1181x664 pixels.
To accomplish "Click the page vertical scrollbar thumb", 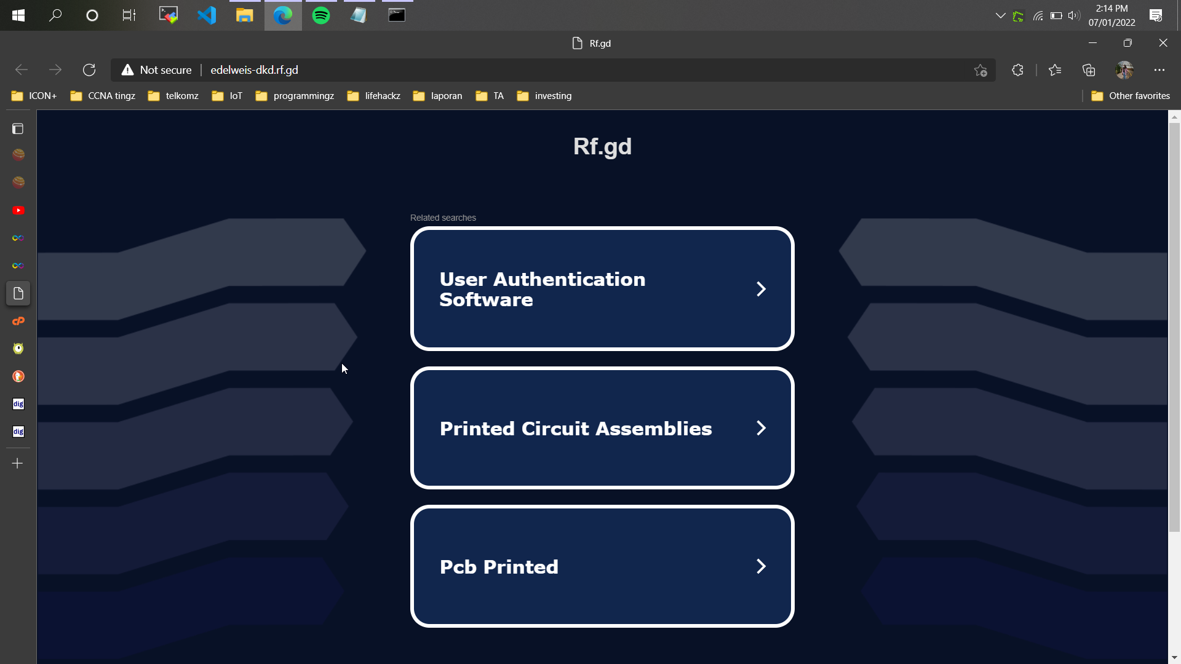I will coord(1174,326).
